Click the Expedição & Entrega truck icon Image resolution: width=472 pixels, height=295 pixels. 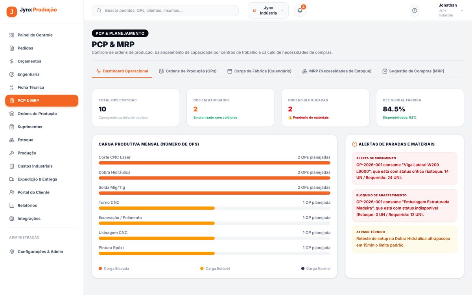[12, 179]
